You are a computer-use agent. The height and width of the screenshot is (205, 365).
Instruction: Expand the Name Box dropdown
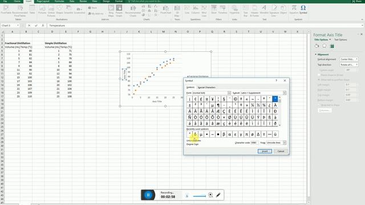[x=18, y=25]
